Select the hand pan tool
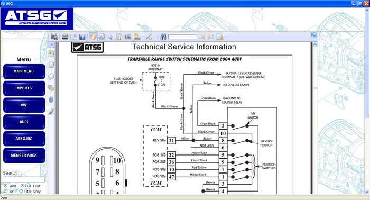The height and width of the screenshot is (200, 370). click(x=93, y=37)
